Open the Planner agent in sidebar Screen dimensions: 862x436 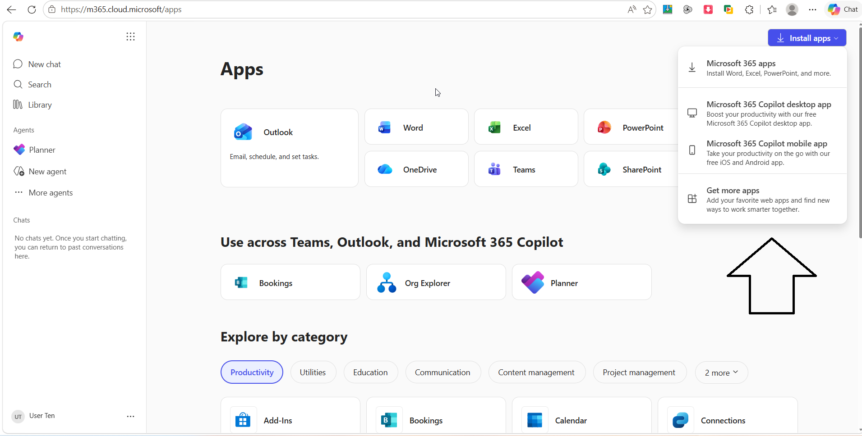(x=34, y=150)
